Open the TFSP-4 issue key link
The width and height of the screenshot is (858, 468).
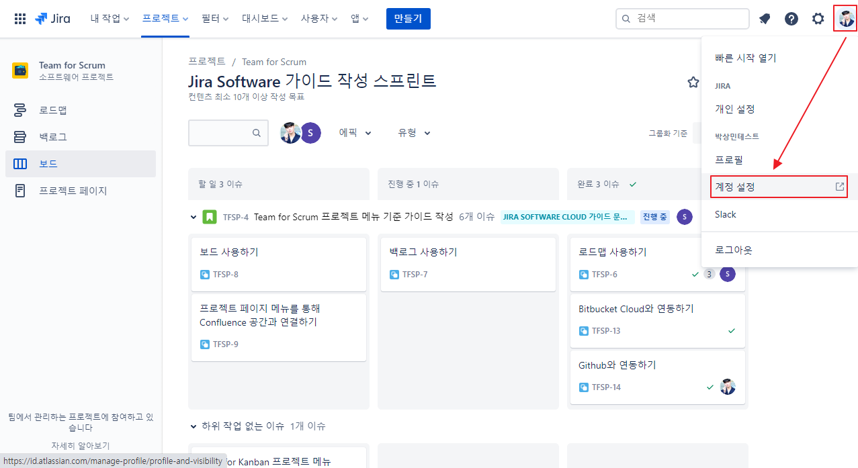236,217
